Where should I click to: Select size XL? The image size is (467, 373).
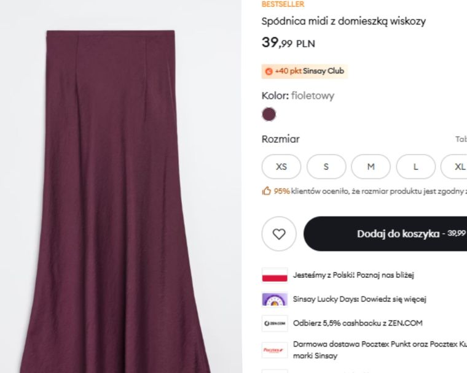pos(454,167)
